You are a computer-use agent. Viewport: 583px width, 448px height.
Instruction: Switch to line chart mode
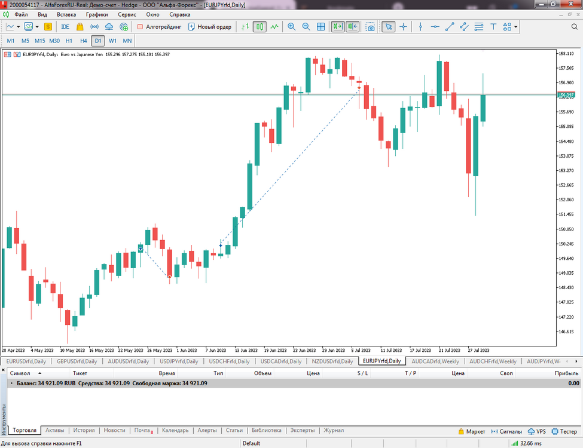point(274,27)
